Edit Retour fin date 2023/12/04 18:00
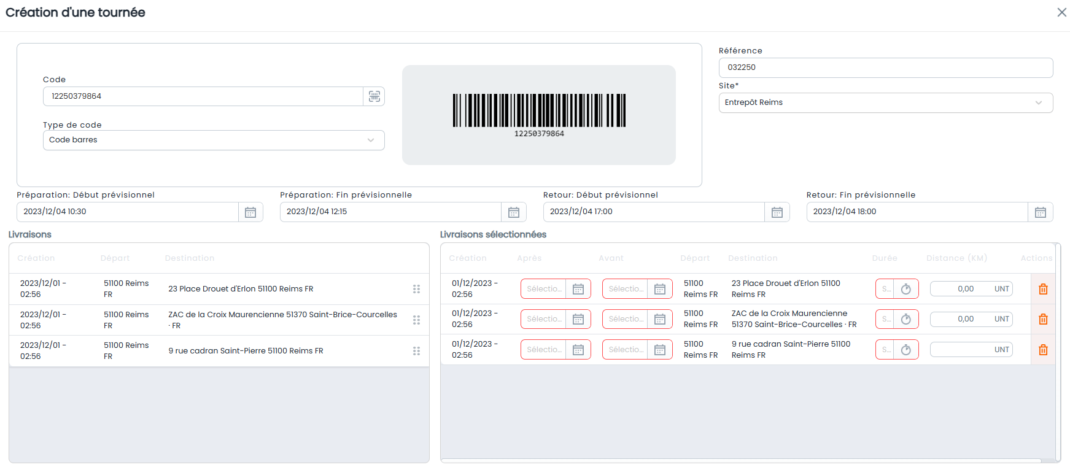Image resolution: width=1070 pixels, height=470 pixels. coord(917,212)
